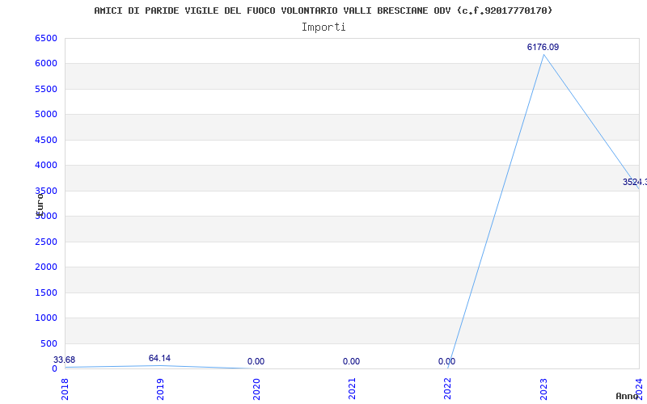Click the 5000 y-axis tick label
The height and width of the screenshot is (404, 647).
pyautogui.click(x=46, y=114)
